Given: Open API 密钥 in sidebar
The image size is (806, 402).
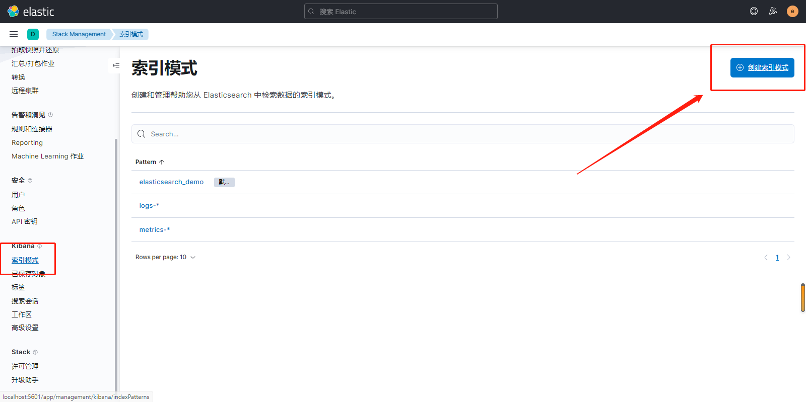Looking at the screenshot, I should point(24,221).
